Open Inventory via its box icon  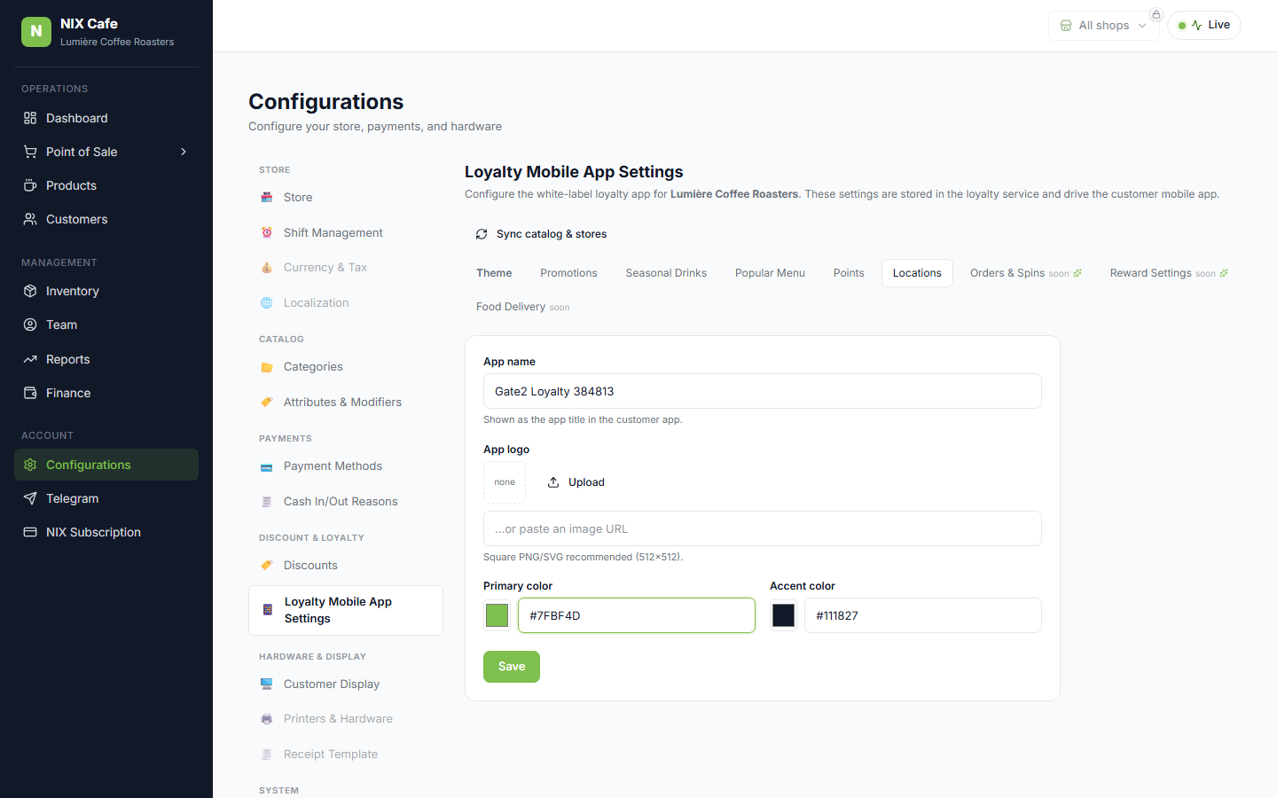coord(30,291)
